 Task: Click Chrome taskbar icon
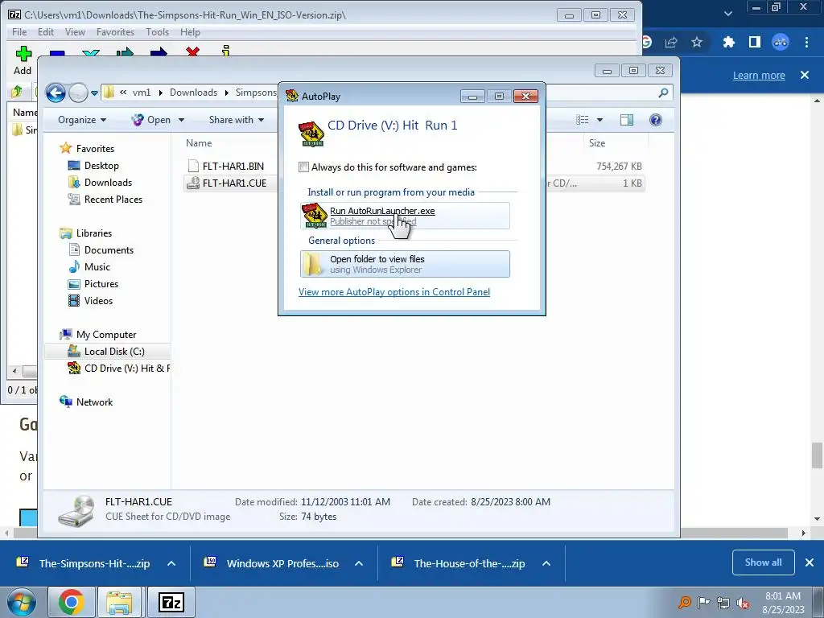(x=72, y=602)
